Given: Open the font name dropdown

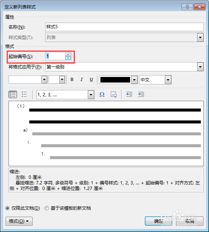Looking at the screenshot, I should point(44,80).
